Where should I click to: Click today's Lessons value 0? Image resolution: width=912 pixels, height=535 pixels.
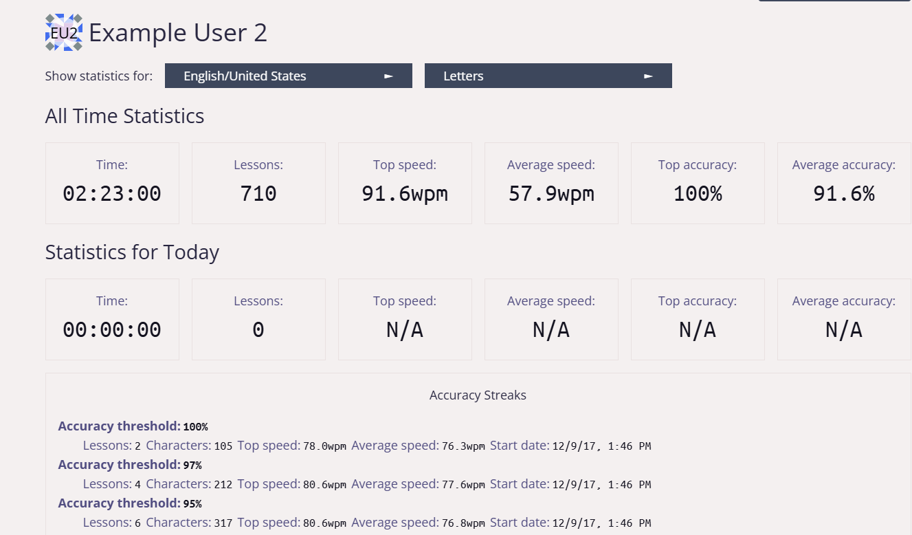coord(258,330)
